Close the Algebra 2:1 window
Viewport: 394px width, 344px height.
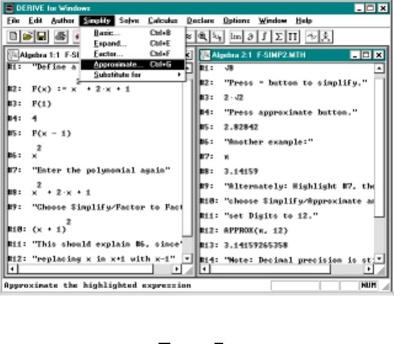pyautogui.click(x=379, y=55)
